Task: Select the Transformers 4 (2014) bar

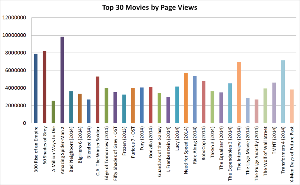Action: click(283, 92)
